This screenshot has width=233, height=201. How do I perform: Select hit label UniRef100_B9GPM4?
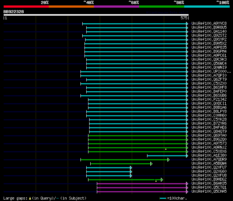tap(209, 52)
